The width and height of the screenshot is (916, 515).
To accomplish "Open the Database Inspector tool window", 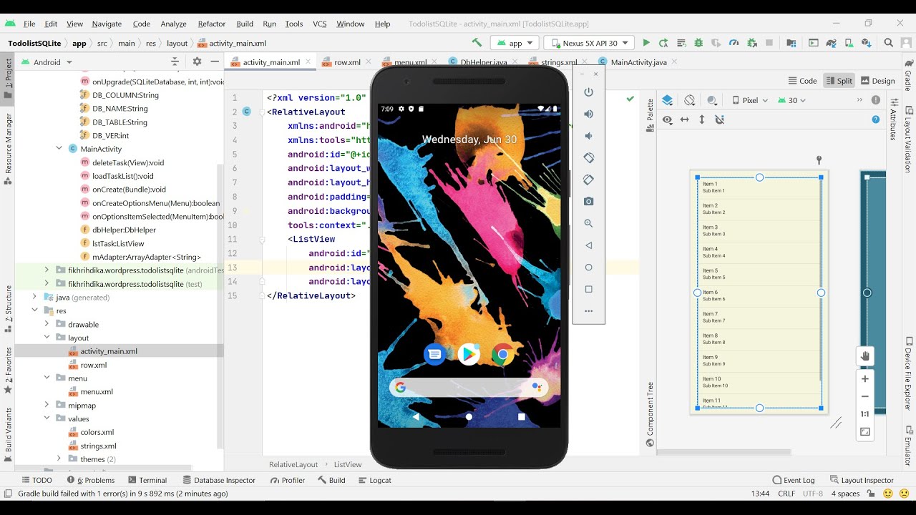I will pyautogui.click(x=219, y=480).
